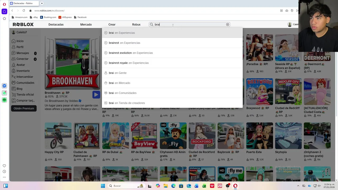Pick 'brainrot evolution' search suggestion
The height and width of the screenshot is (190, 338).
click(172, 53)
